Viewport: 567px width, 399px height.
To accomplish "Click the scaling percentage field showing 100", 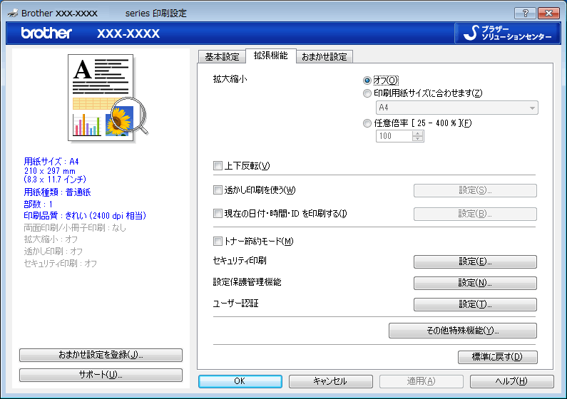I will 394,136.
